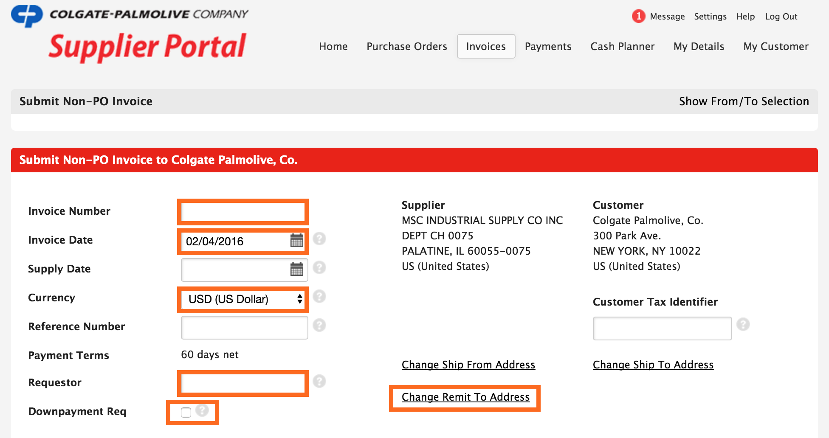
Task: Open the Help link
Action: tap(745, 17)
